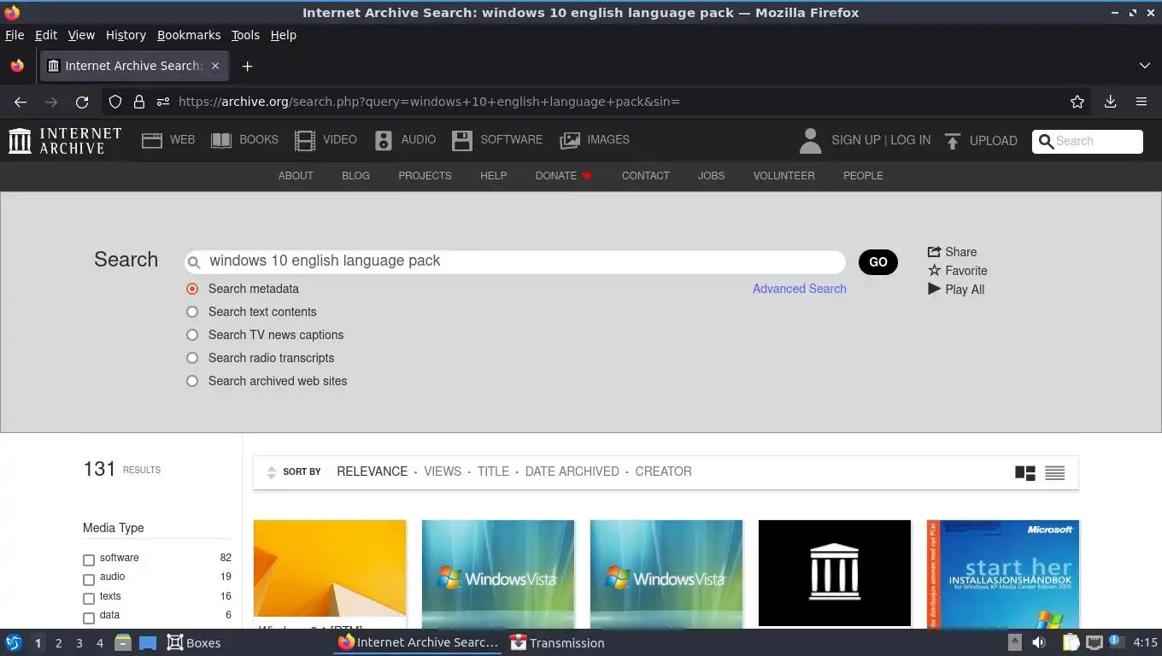
Task: Click the Sign Up link
Action: click(x=856, y=140)
